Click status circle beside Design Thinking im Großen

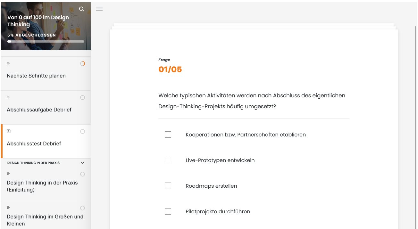[x=82, y=208]
